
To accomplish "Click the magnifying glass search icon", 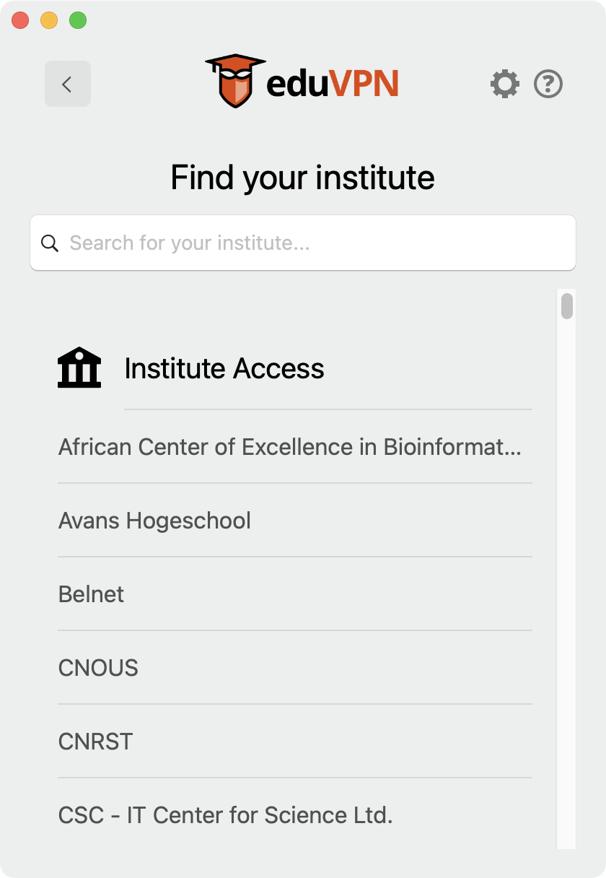I will 50,243.
